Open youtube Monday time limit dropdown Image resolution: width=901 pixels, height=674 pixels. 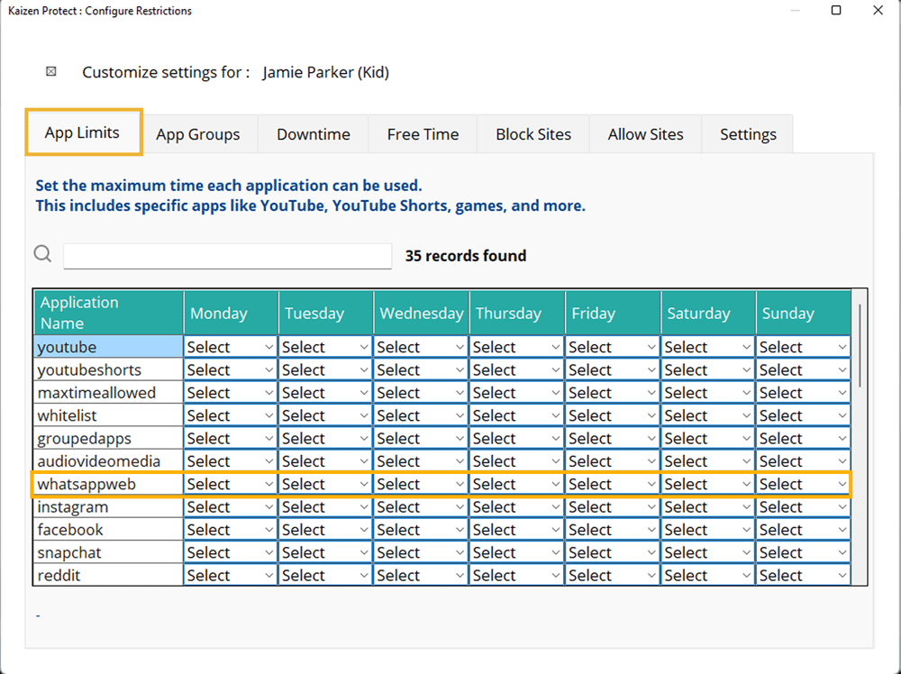click(x=231, y=347)
